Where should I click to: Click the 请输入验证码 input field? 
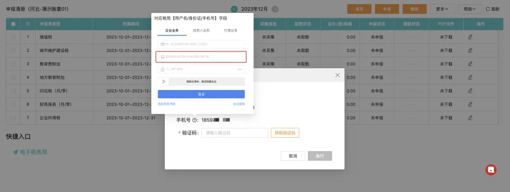tap(234, 133)
